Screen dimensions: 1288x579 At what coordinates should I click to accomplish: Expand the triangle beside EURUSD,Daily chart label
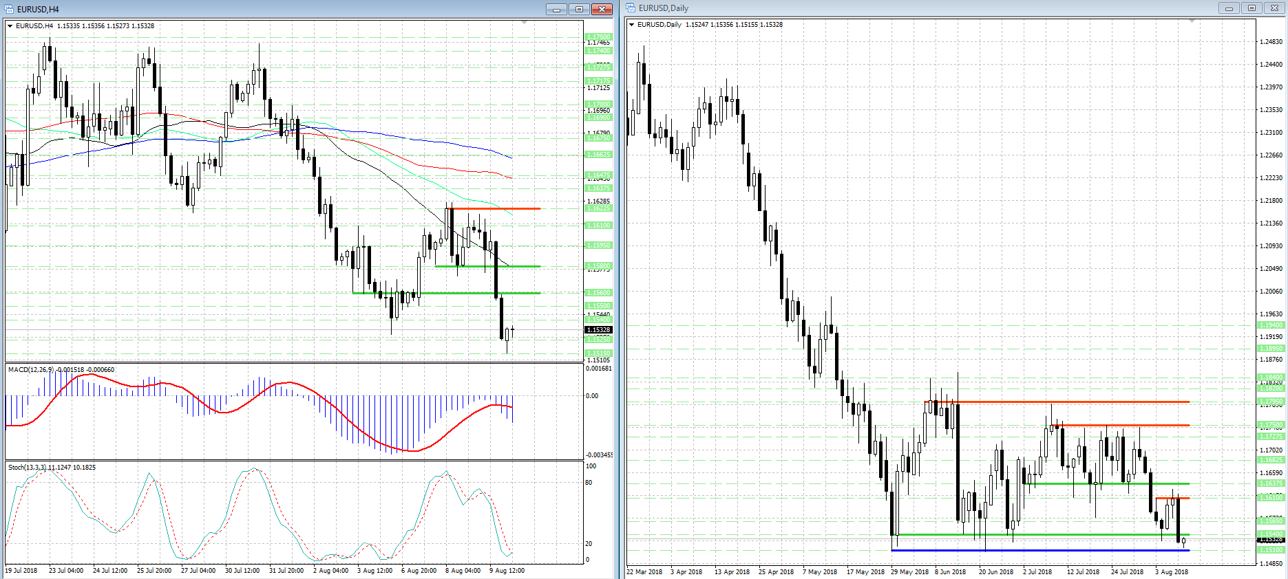pos(632,25)
